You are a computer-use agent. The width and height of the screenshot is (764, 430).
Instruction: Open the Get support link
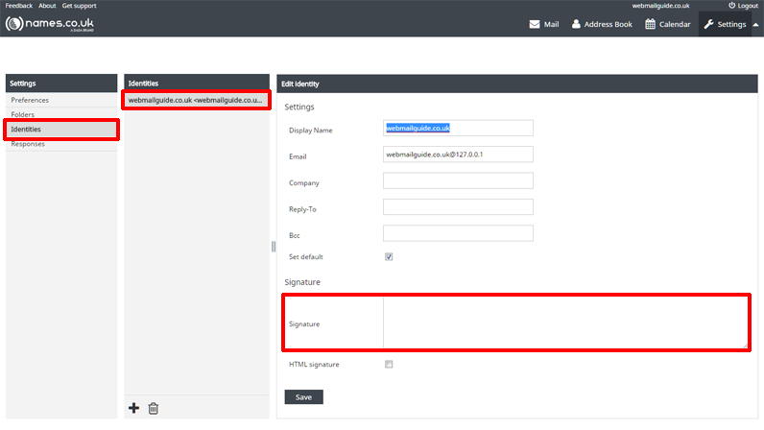(80, 6)
